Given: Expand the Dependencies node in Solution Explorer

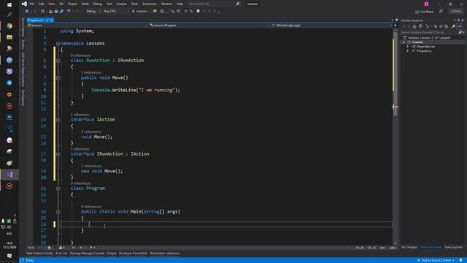Looking at the screenshot, I should click(x=408, y=47).
